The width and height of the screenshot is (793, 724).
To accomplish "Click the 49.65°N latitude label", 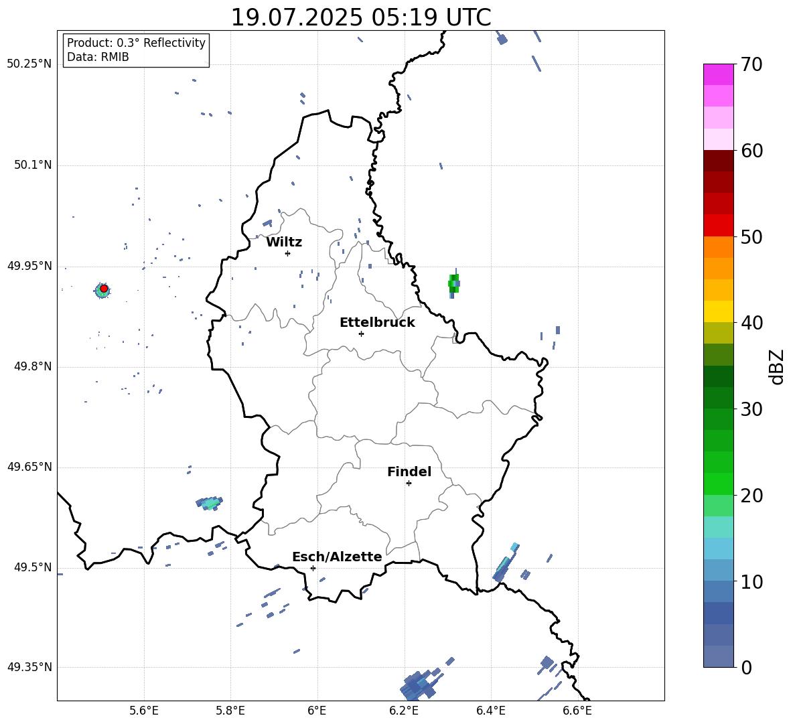I will tap(29, 466).
